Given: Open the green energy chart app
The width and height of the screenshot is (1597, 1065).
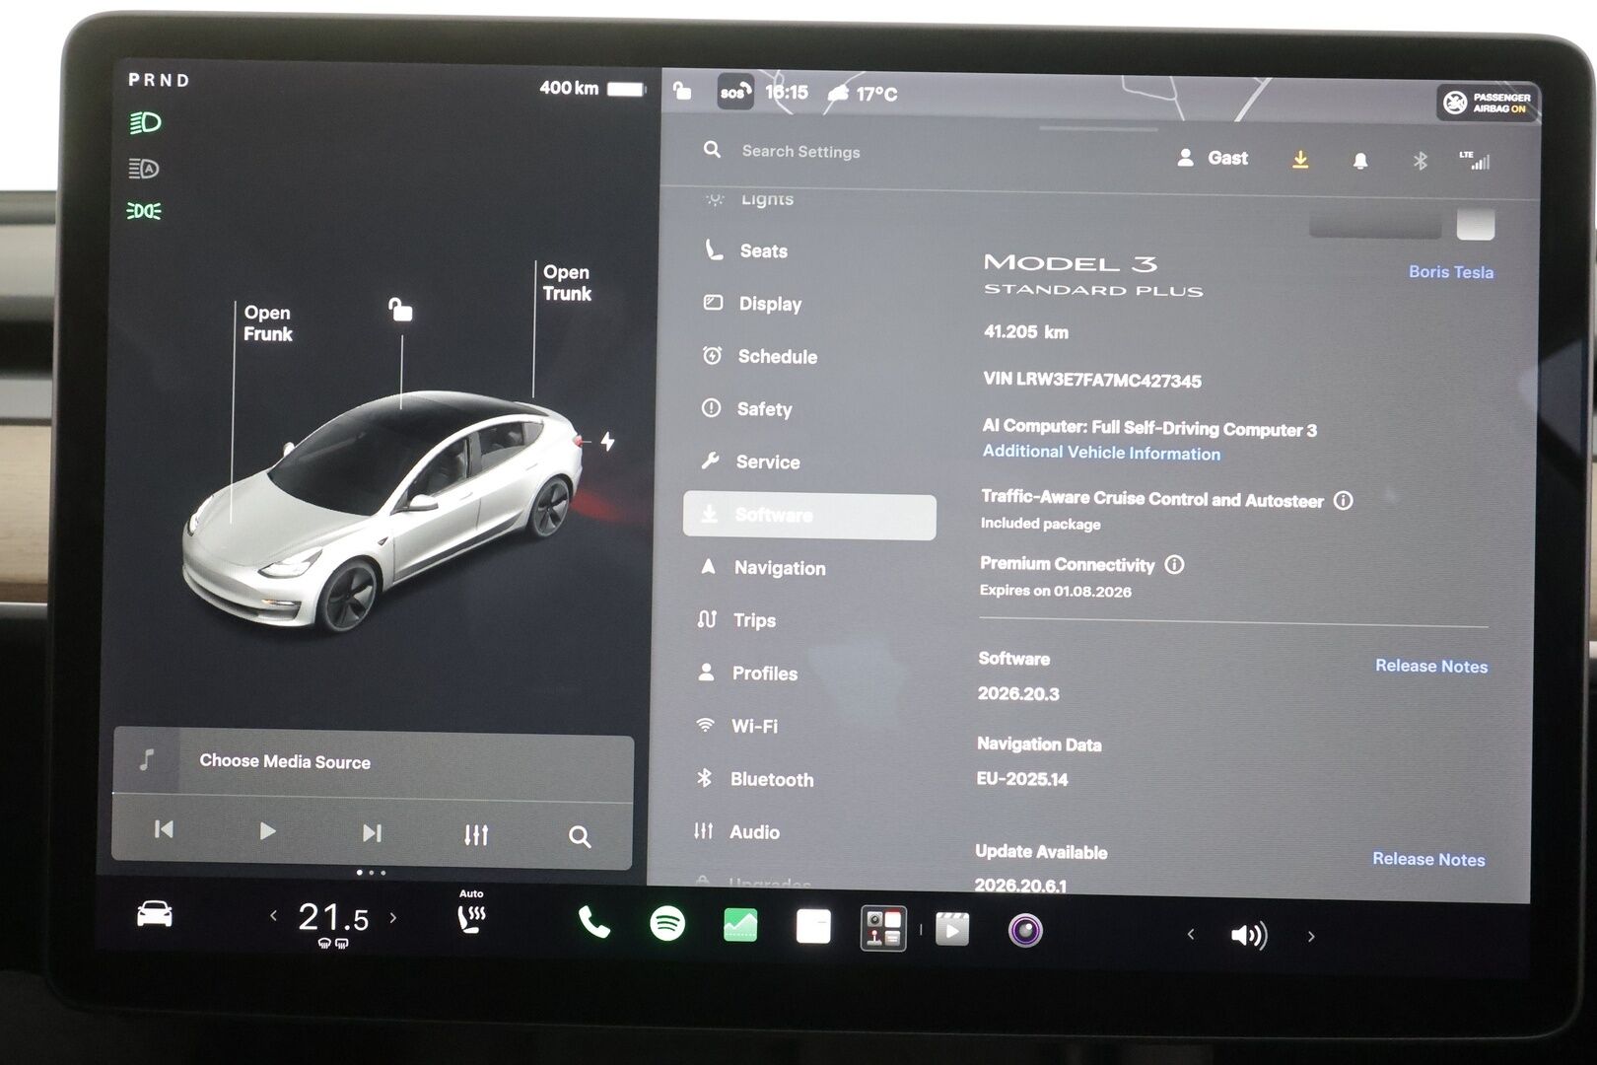Looking at the screenshot, I should [740, 925].
